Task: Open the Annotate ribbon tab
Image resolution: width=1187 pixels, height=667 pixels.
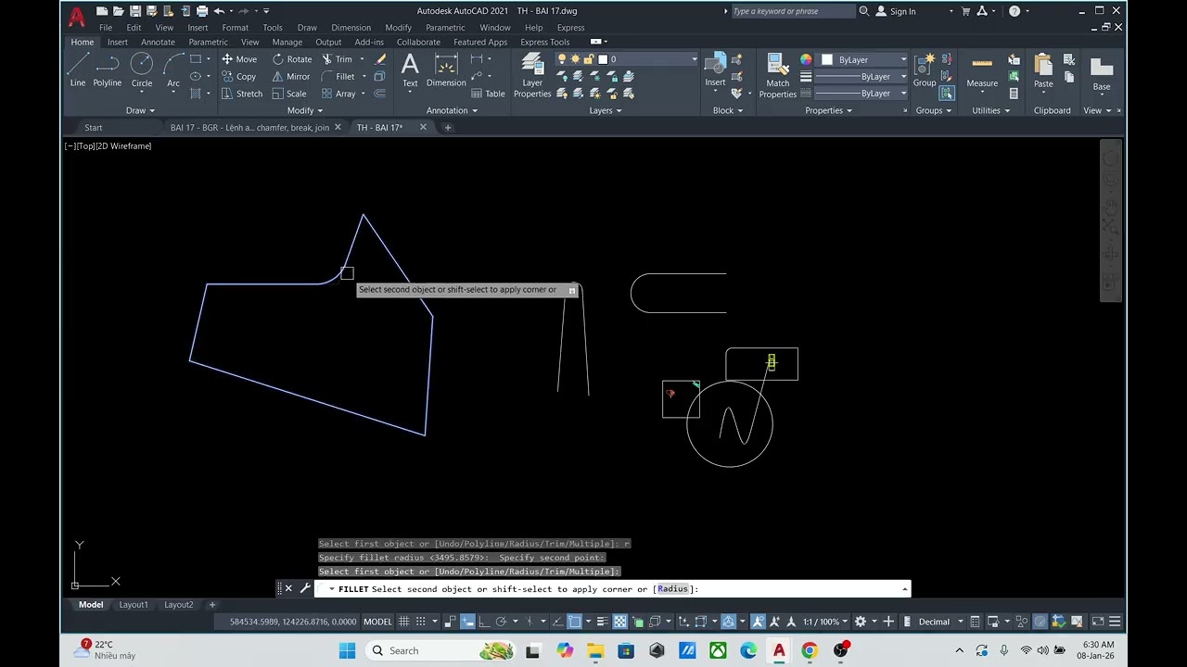Action: pyautogui.click(x=158, y=42)
